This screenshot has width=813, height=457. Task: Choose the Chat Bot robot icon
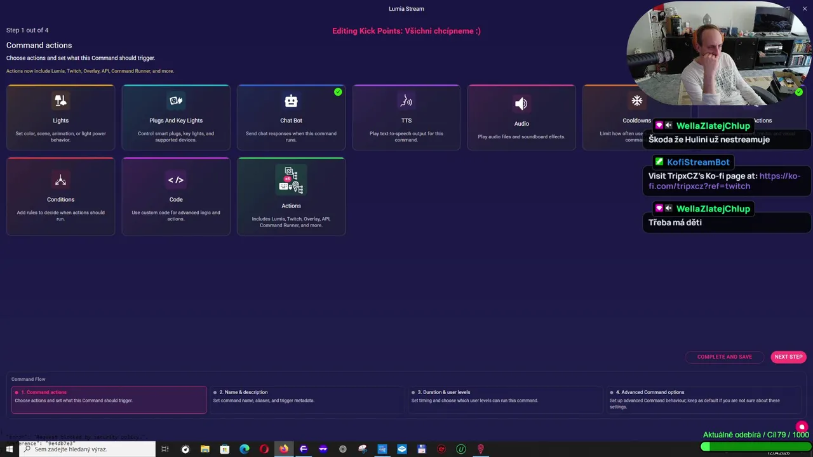coord(291,101)
